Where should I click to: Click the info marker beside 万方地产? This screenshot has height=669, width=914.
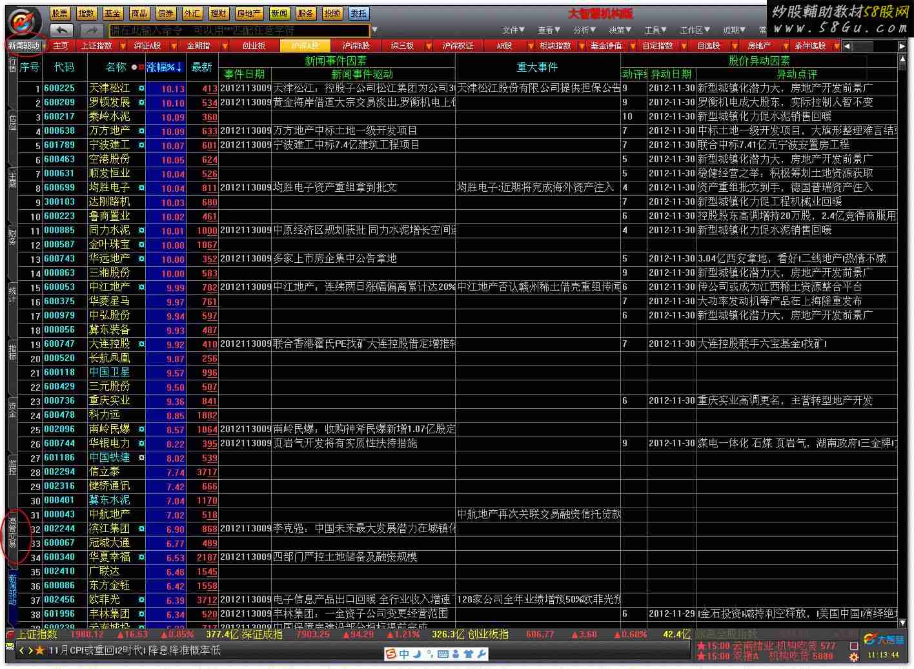point(141,131)
